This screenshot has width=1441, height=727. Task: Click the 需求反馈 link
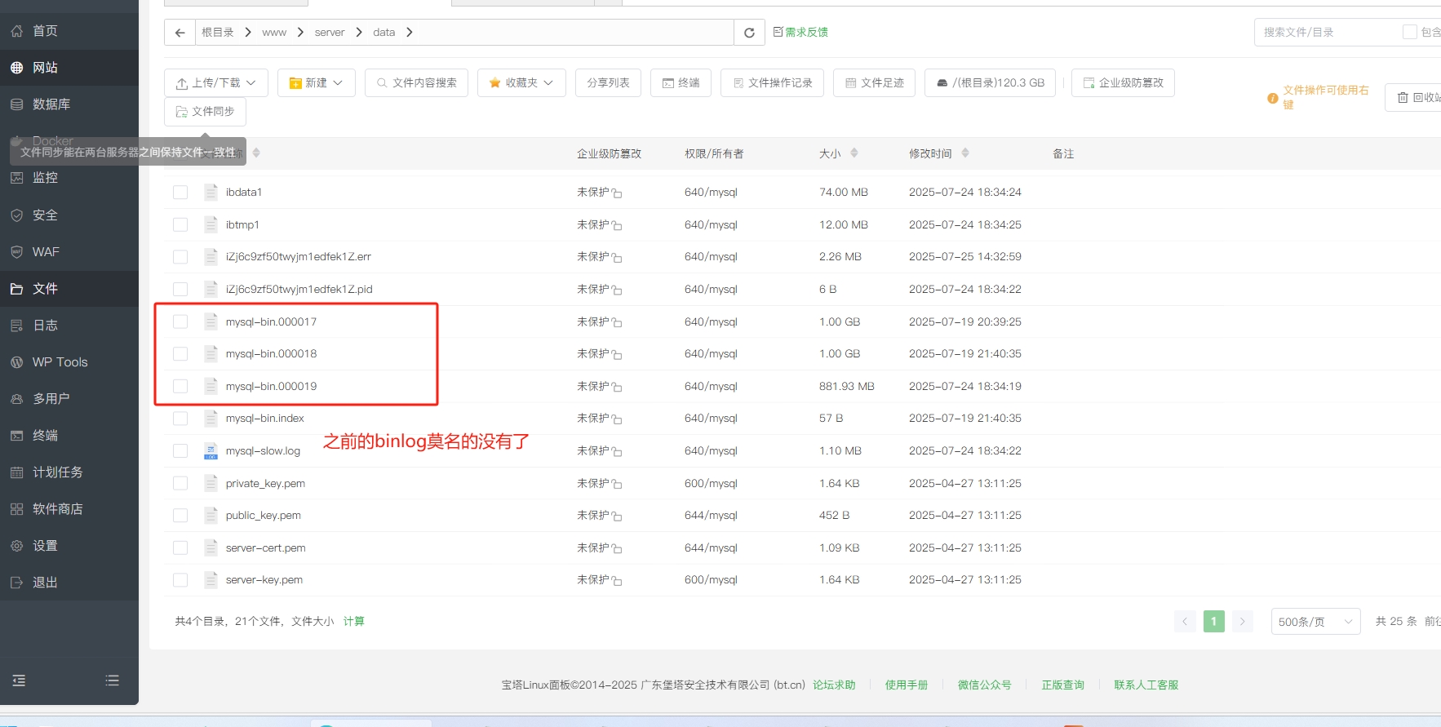click(800, 32)
